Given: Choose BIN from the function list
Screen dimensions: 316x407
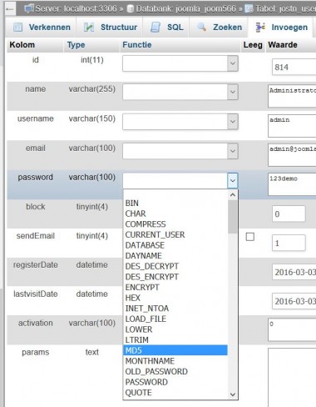Looking at the screenshot, I should 175,203.
